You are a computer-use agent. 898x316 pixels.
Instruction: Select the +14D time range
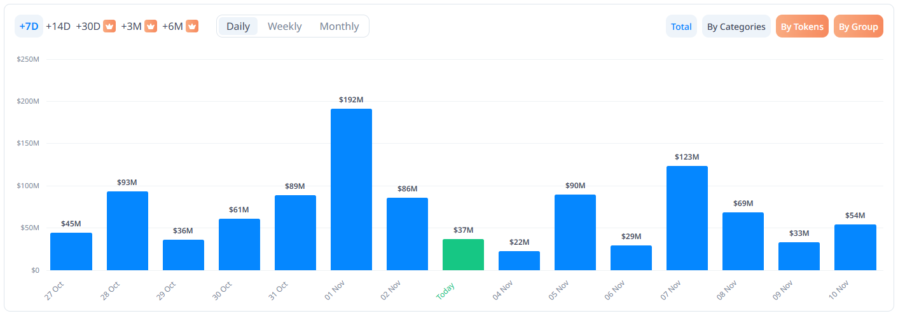(x=58, y=26)
